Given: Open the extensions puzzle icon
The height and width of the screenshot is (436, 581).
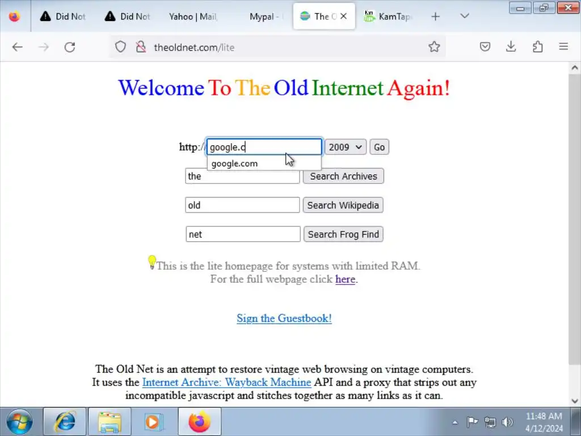Looking at the screenshot, I should click(537, 47).
